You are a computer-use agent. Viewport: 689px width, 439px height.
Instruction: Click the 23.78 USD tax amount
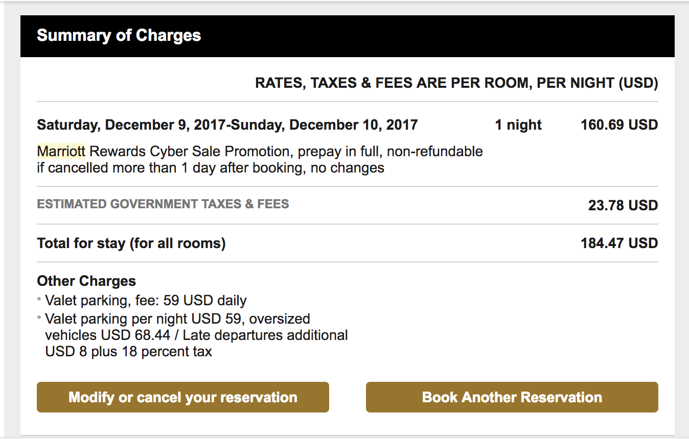click(623, 205)
